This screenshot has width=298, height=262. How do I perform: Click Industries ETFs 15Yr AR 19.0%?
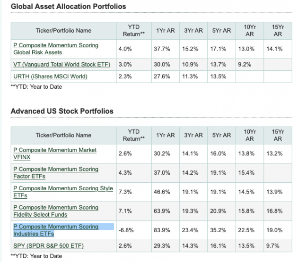click(274, 230)
